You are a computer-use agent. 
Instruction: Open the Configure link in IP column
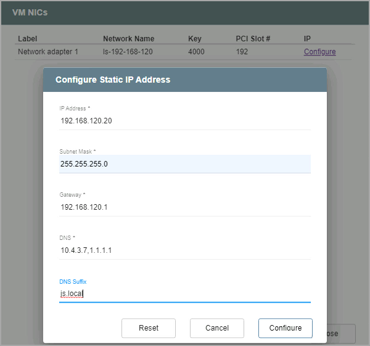[319, 52]
